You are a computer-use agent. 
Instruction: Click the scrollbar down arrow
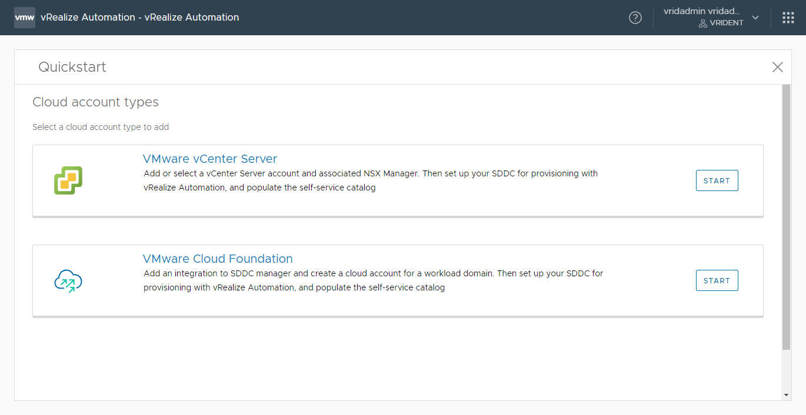point(787,396)
